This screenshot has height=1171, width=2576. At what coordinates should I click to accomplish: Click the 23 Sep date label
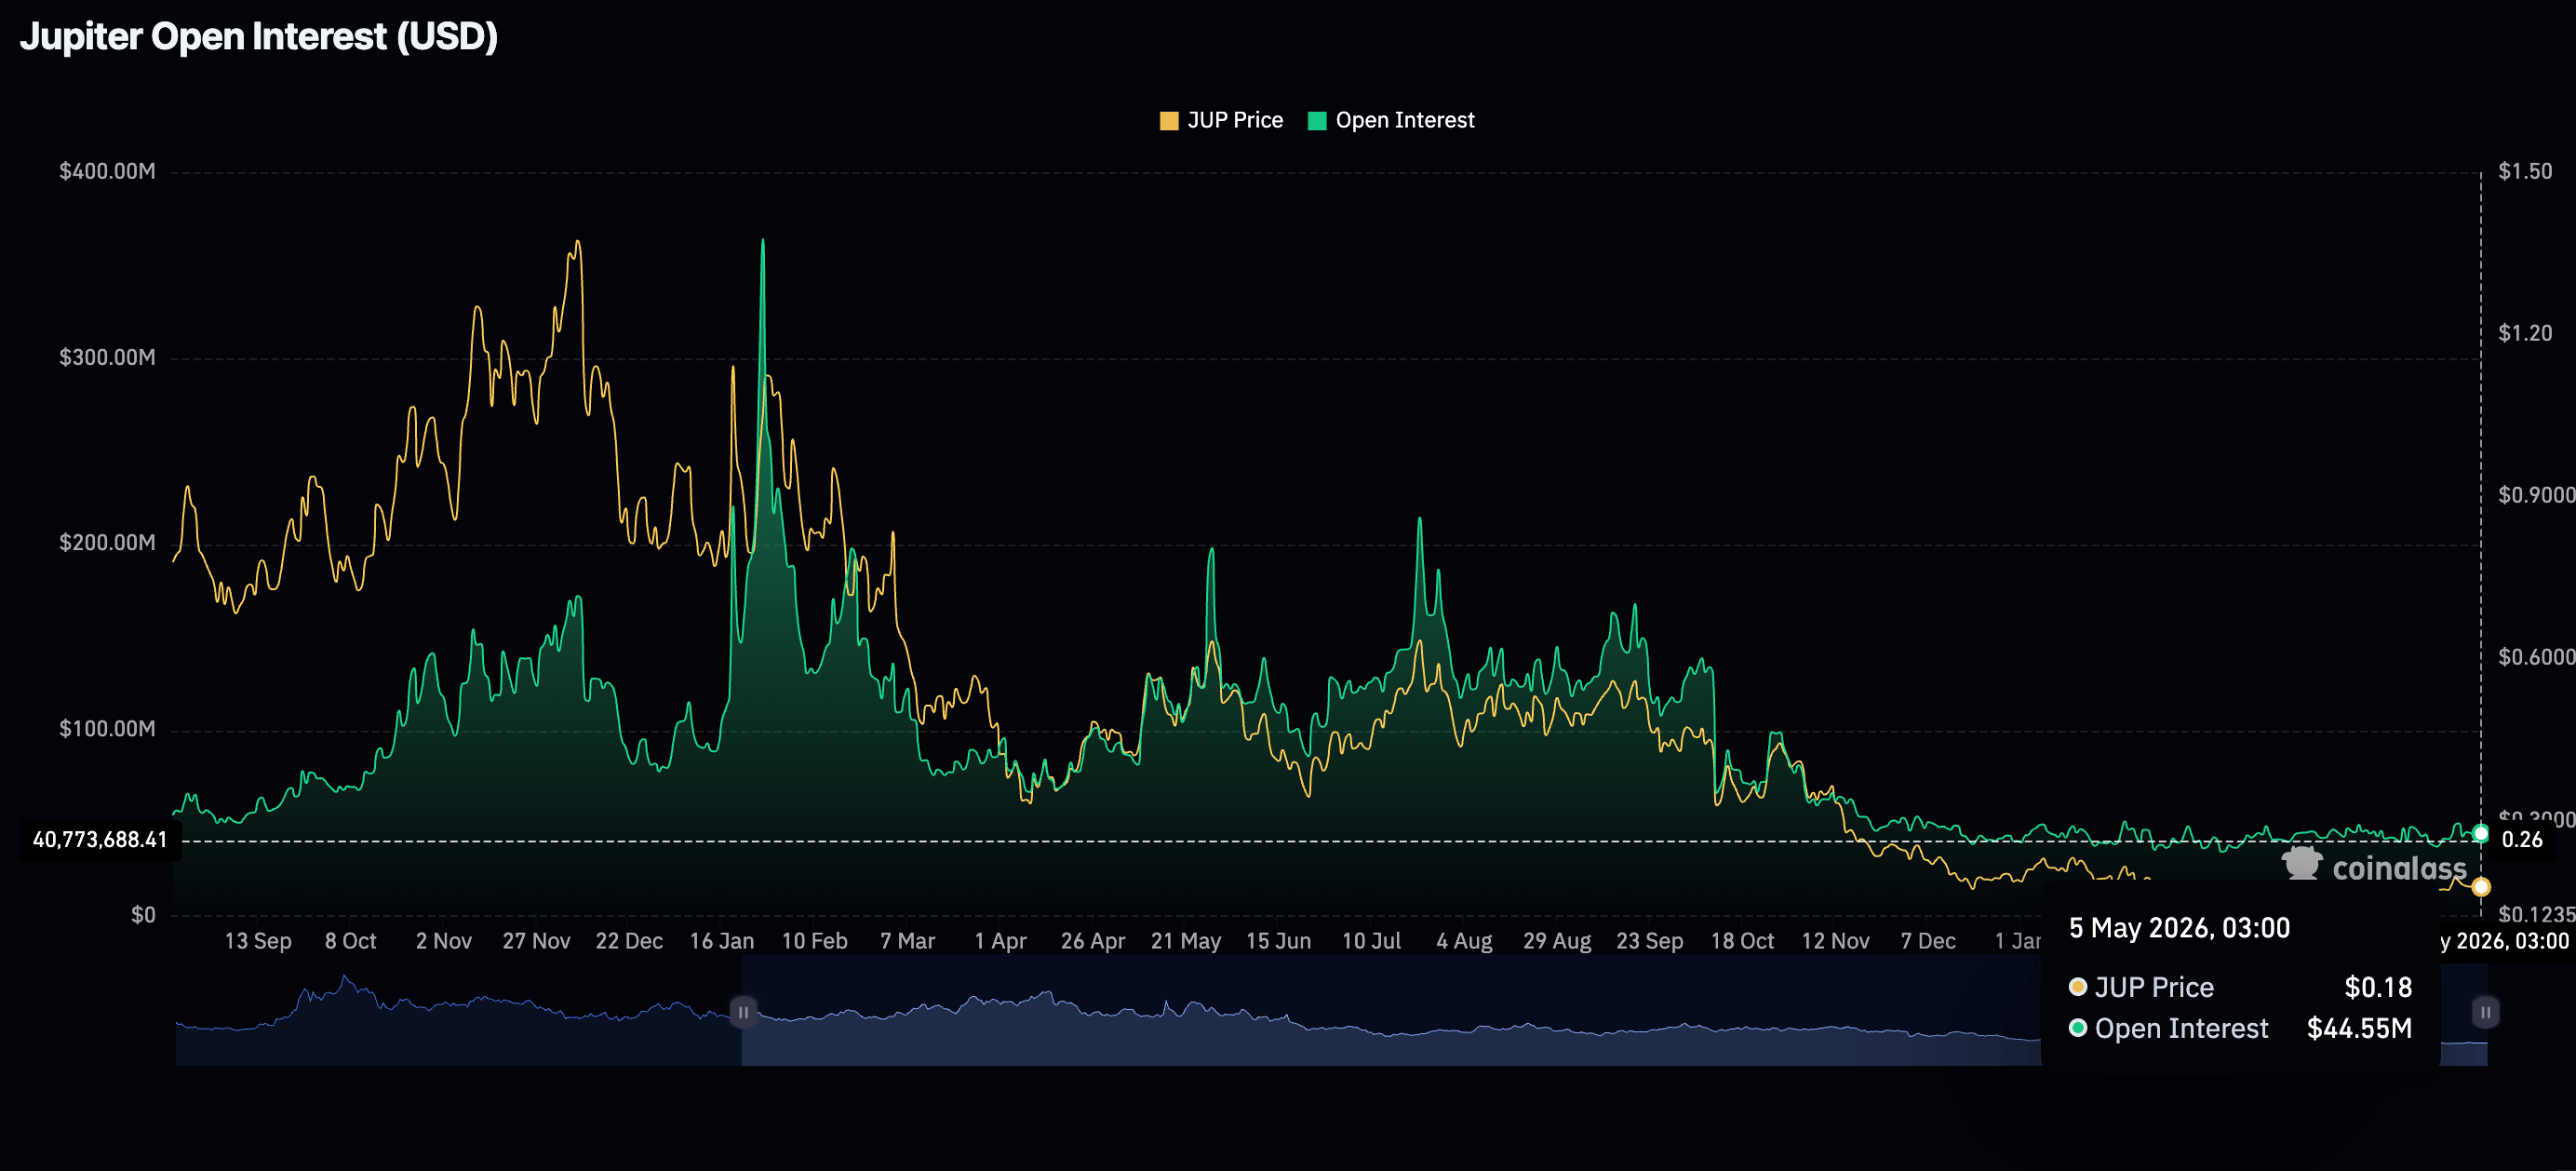pyautogui.click(x=1650, y=941)
